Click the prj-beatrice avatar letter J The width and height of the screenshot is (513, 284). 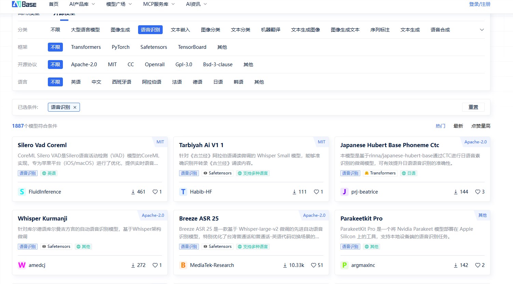coord(345,192)
